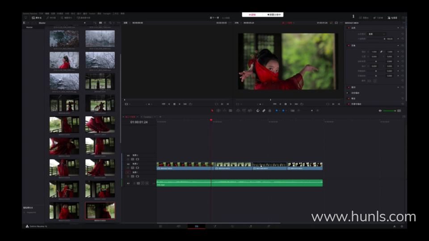Mute audio with the speaker icon

click(x=380, y=111)
